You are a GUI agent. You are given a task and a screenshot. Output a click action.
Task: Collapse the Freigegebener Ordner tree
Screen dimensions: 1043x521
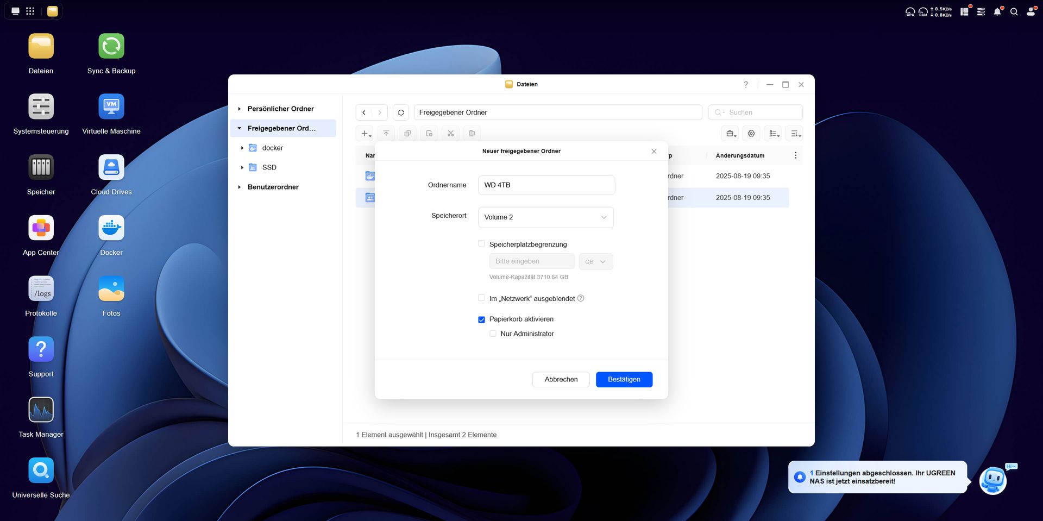click(x=239, y=128)
